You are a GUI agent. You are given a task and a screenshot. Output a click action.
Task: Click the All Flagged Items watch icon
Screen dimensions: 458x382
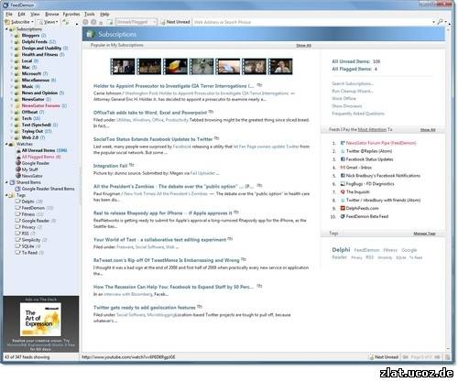18,157
